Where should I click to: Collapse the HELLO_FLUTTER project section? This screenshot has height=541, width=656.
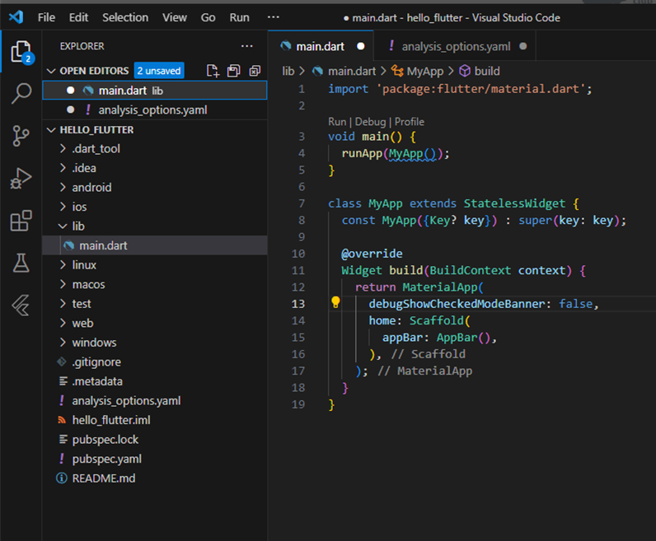click(x=51, y=130)
